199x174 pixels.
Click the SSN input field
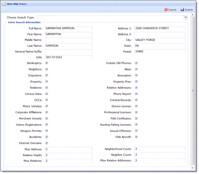pyautogui.click(x=69, y=57)
